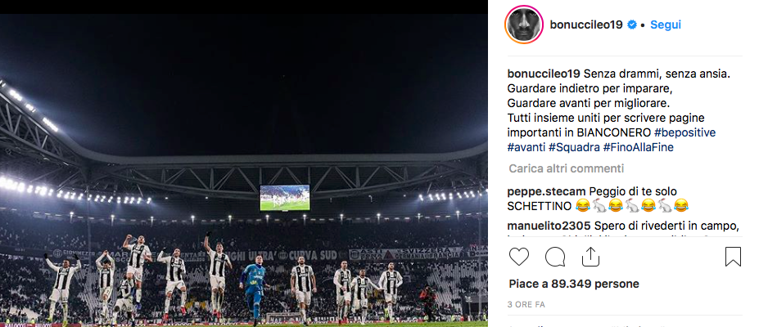View the list of 89.349 likes
The height and width of the screenshot is (327, 759).
[x=574, y=284]
